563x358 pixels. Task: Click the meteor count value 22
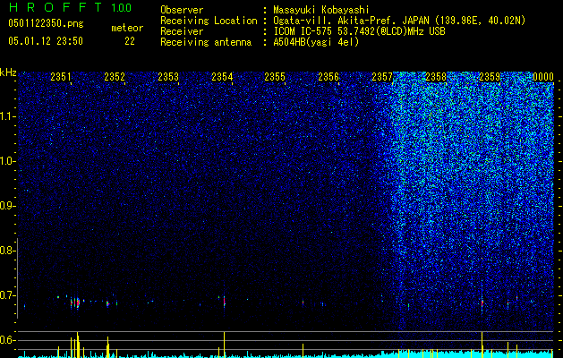[x=130, y=41]
